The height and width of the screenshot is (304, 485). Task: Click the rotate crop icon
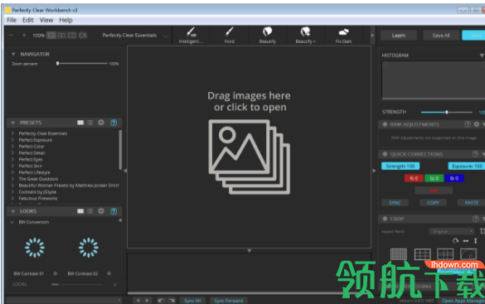456,241
